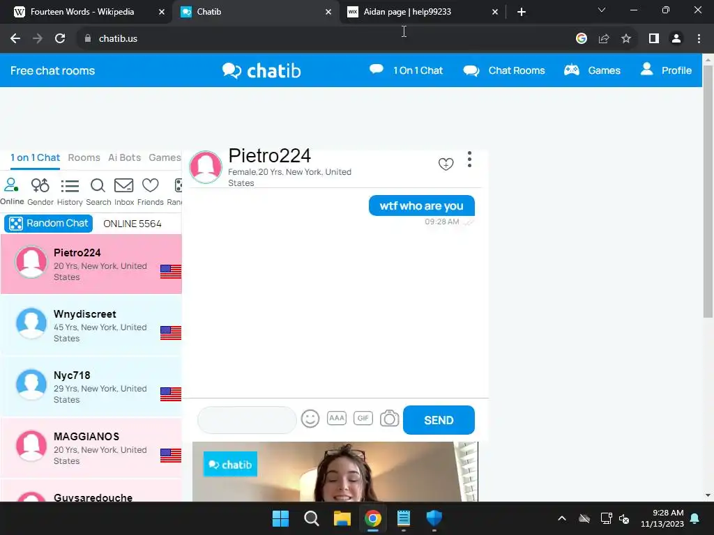Click the AAA text style icon
Image resolution: width=714 pixels, height=535 pixels.
tap(337, 418)
